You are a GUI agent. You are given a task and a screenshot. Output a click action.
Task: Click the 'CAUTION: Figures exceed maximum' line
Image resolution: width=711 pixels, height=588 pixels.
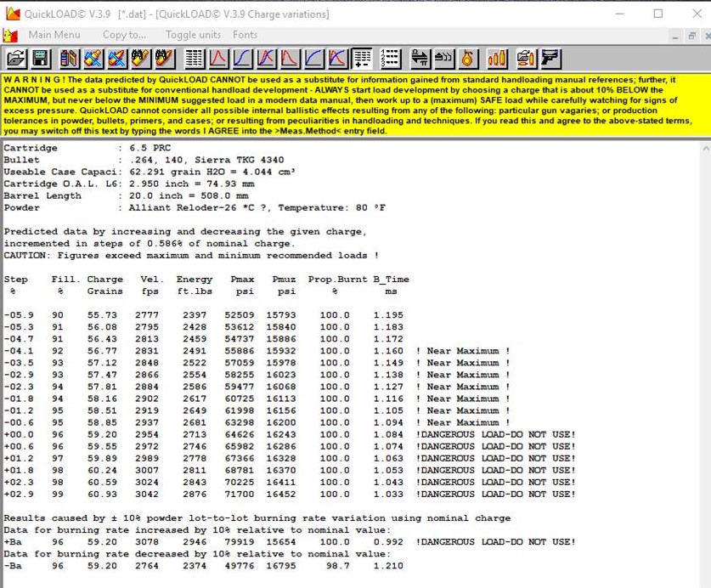pyautogui.click(x=191, y=256)
